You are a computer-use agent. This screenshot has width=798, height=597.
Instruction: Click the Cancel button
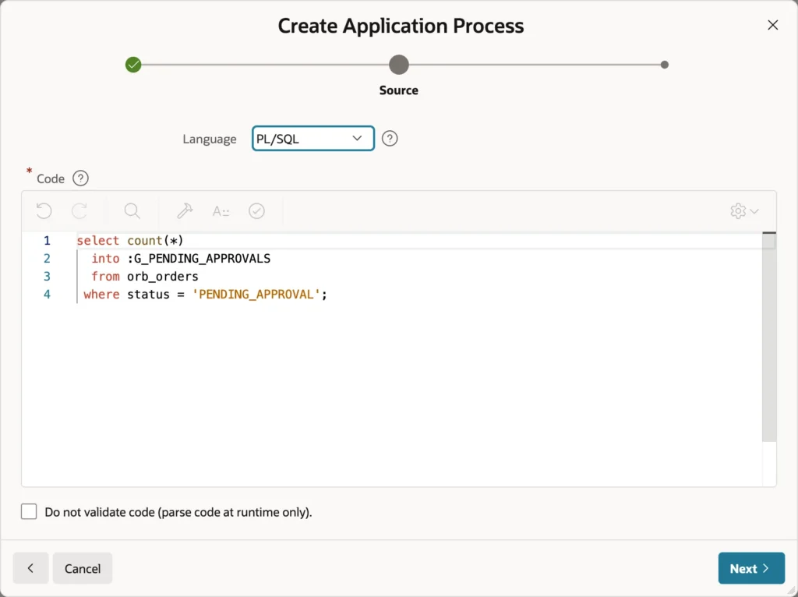tap(83, 568)
